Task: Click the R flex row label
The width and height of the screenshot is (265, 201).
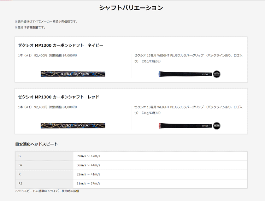Action: (19, 174)
